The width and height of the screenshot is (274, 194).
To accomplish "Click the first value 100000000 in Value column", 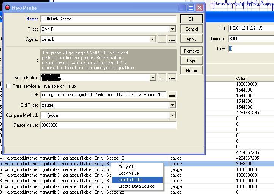I will [246, 84].
